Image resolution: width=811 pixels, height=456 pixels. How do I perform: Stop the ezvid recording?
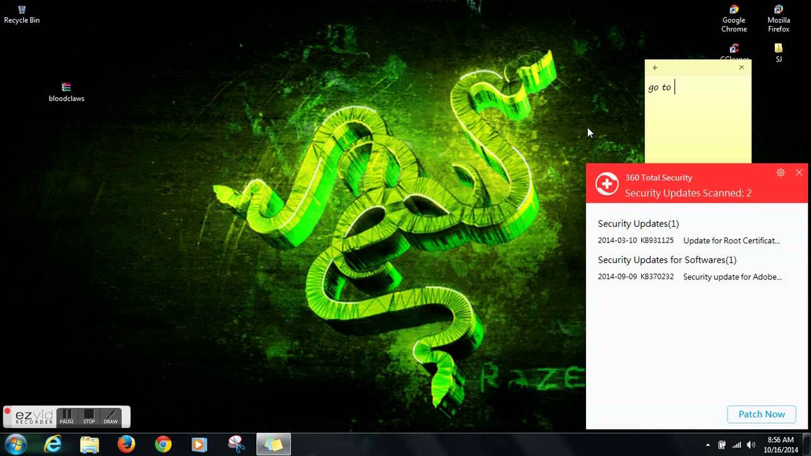point(89,417)
